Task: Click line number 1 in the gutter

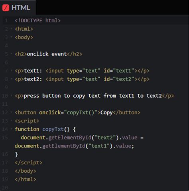Action: pyautogui.click(x=6, y=21)
